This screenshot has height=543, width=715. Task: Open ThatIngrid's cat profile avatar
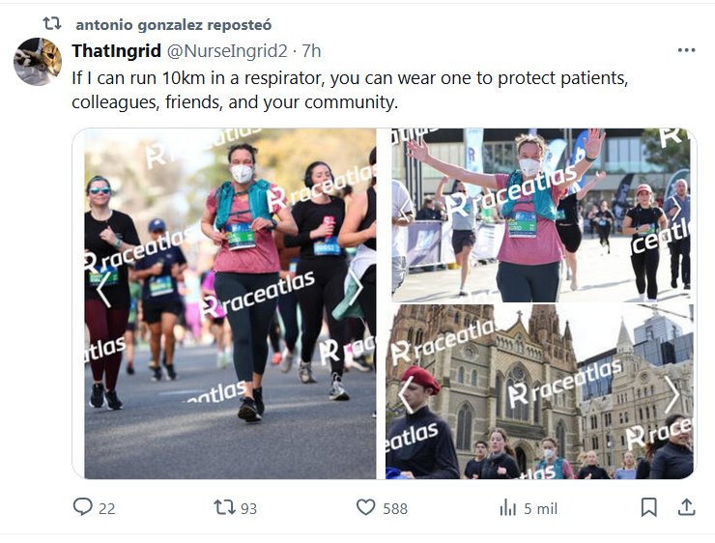[x=38, y=62]
